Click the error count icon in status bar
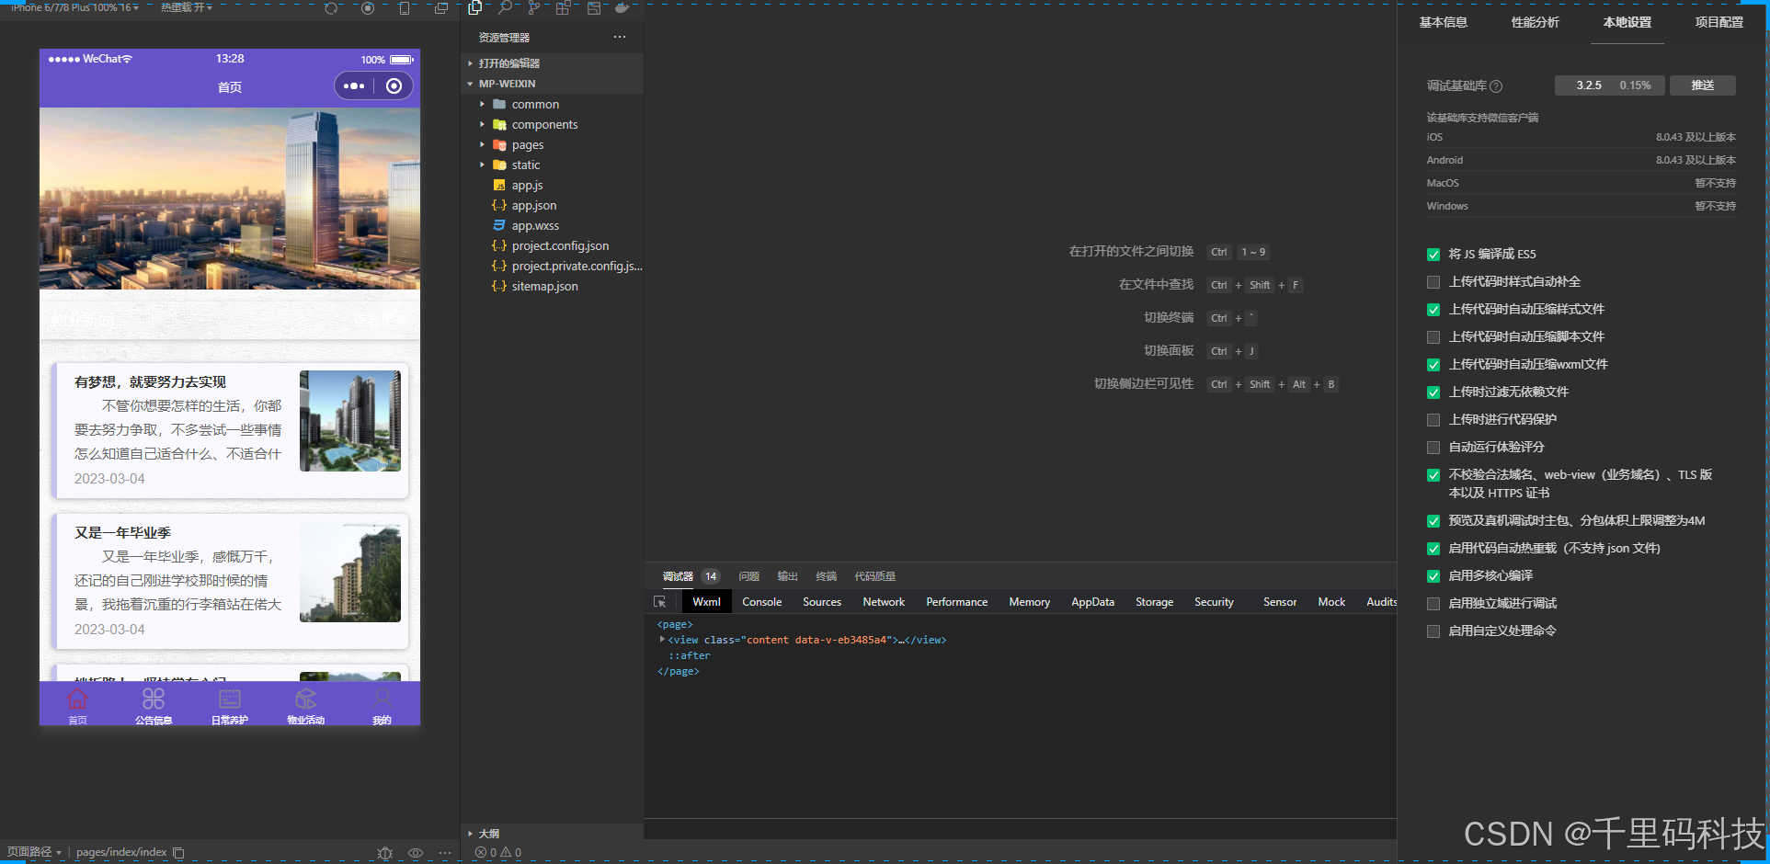1770x864 pixels. (481, 853)
